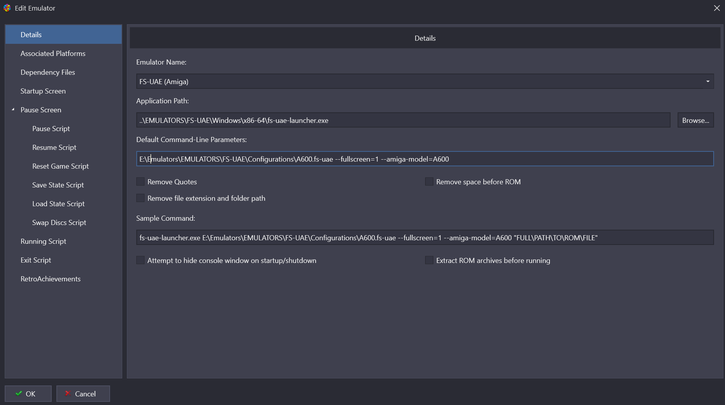Click Browse button for Application Path
725x405 pixels.
[x=695, y=120]
